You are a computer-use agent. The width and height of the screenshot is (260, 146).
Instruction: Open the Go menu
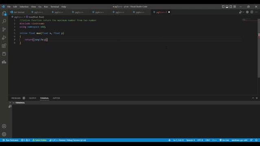coord(40,7)
